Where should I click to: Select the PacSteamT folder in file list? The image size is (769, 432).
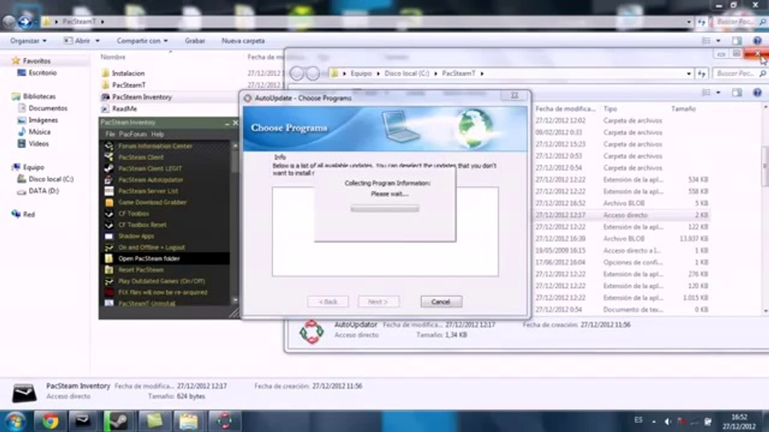click(x=129, y=85)
